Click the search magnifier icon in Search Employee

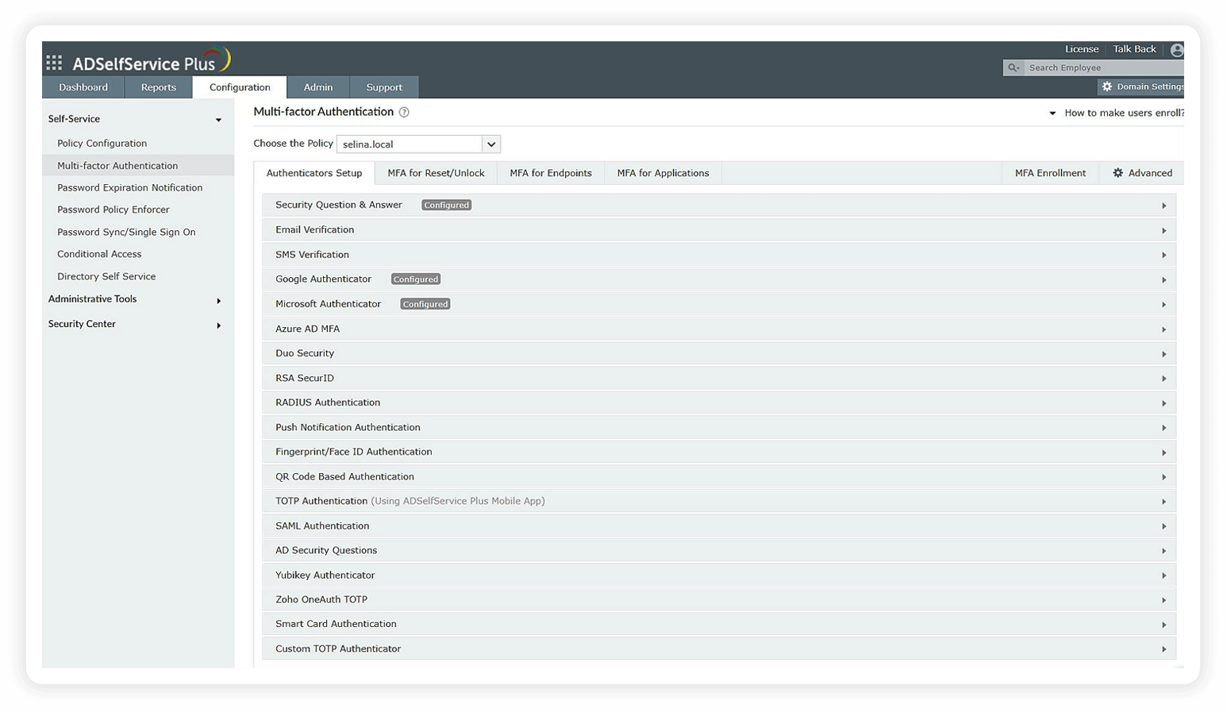pos(1014,67)
